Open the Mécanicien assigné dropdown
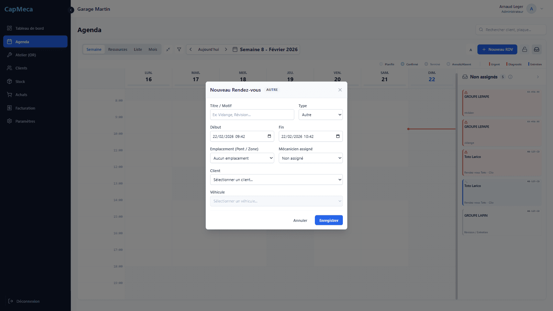Viewport: 553px width, 311px height. coord(310,158)
